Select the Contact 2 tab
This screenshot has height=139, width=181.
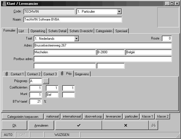coord(34,74)
